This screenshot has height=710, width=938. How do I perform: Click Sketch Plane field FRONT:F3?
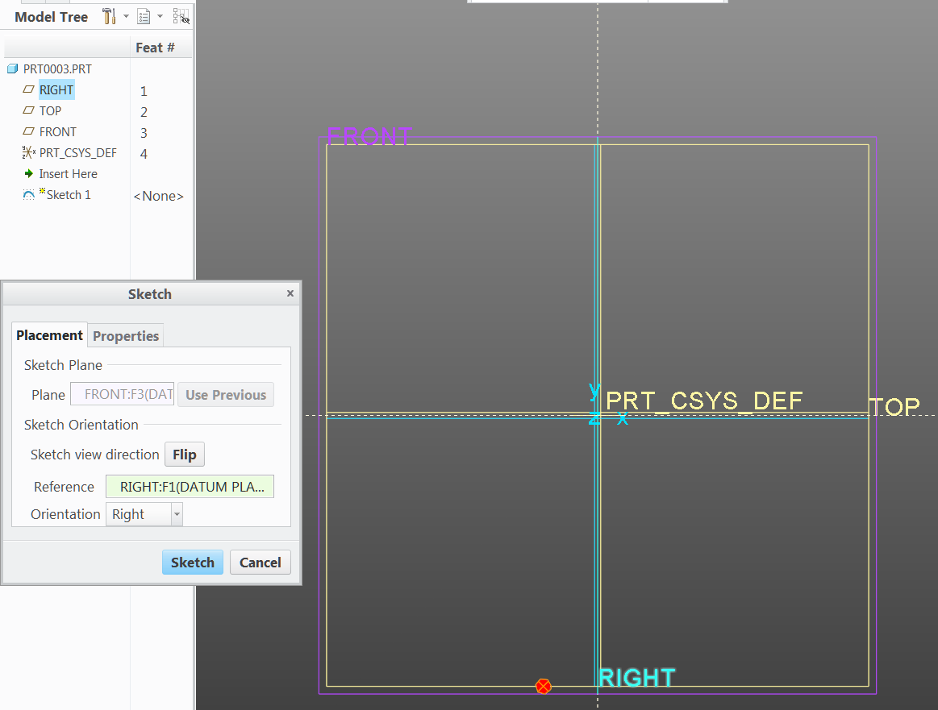tap(123, 394)
